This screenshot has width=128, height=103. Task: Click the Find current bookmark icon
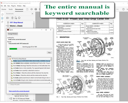pyautogui.click(x=19, y=18)
